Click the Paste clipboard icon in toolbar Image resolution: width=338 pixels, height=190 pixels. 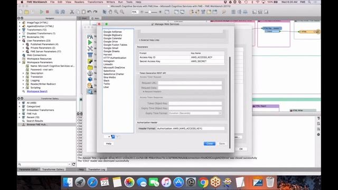[83, 12]
